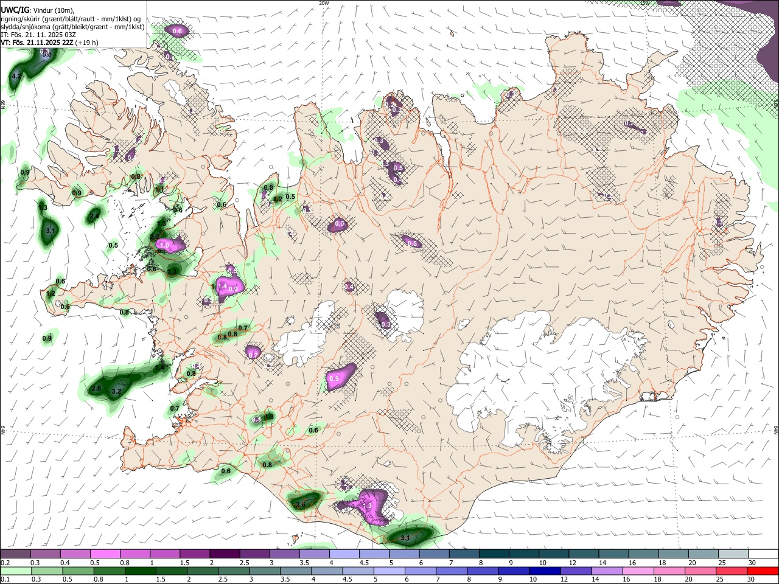Click the '3.2' rain value on the map
The height and width of the screenshot is (584, 779).
pyautogui.click(x=117, y=391)
